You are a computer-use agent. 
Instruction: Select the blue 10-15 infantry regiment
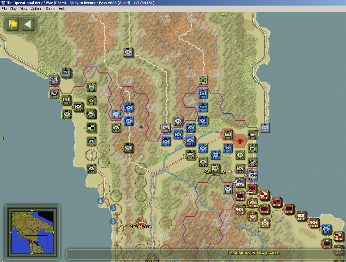click(202, 121)
